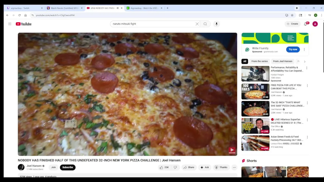The height and width of the screenshot is (182, 324).
Task: Click the Grammarly banner ad image
Action: [x=275, y=38]
